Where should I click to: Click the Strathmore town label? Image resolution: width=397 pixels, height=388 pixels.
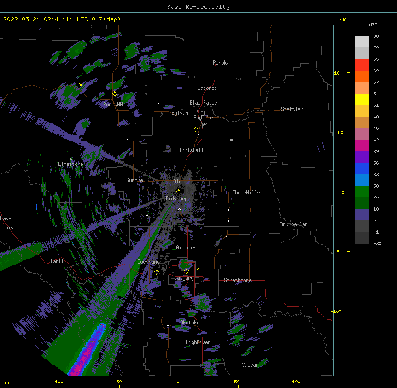(x=238, y=280)
